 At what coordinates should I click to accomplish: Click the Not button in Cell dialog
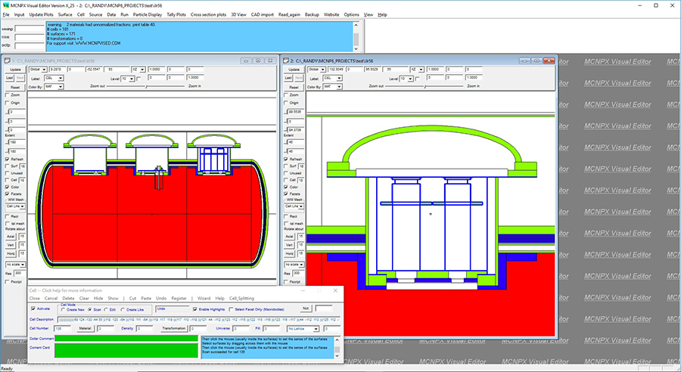pos(306,308)
